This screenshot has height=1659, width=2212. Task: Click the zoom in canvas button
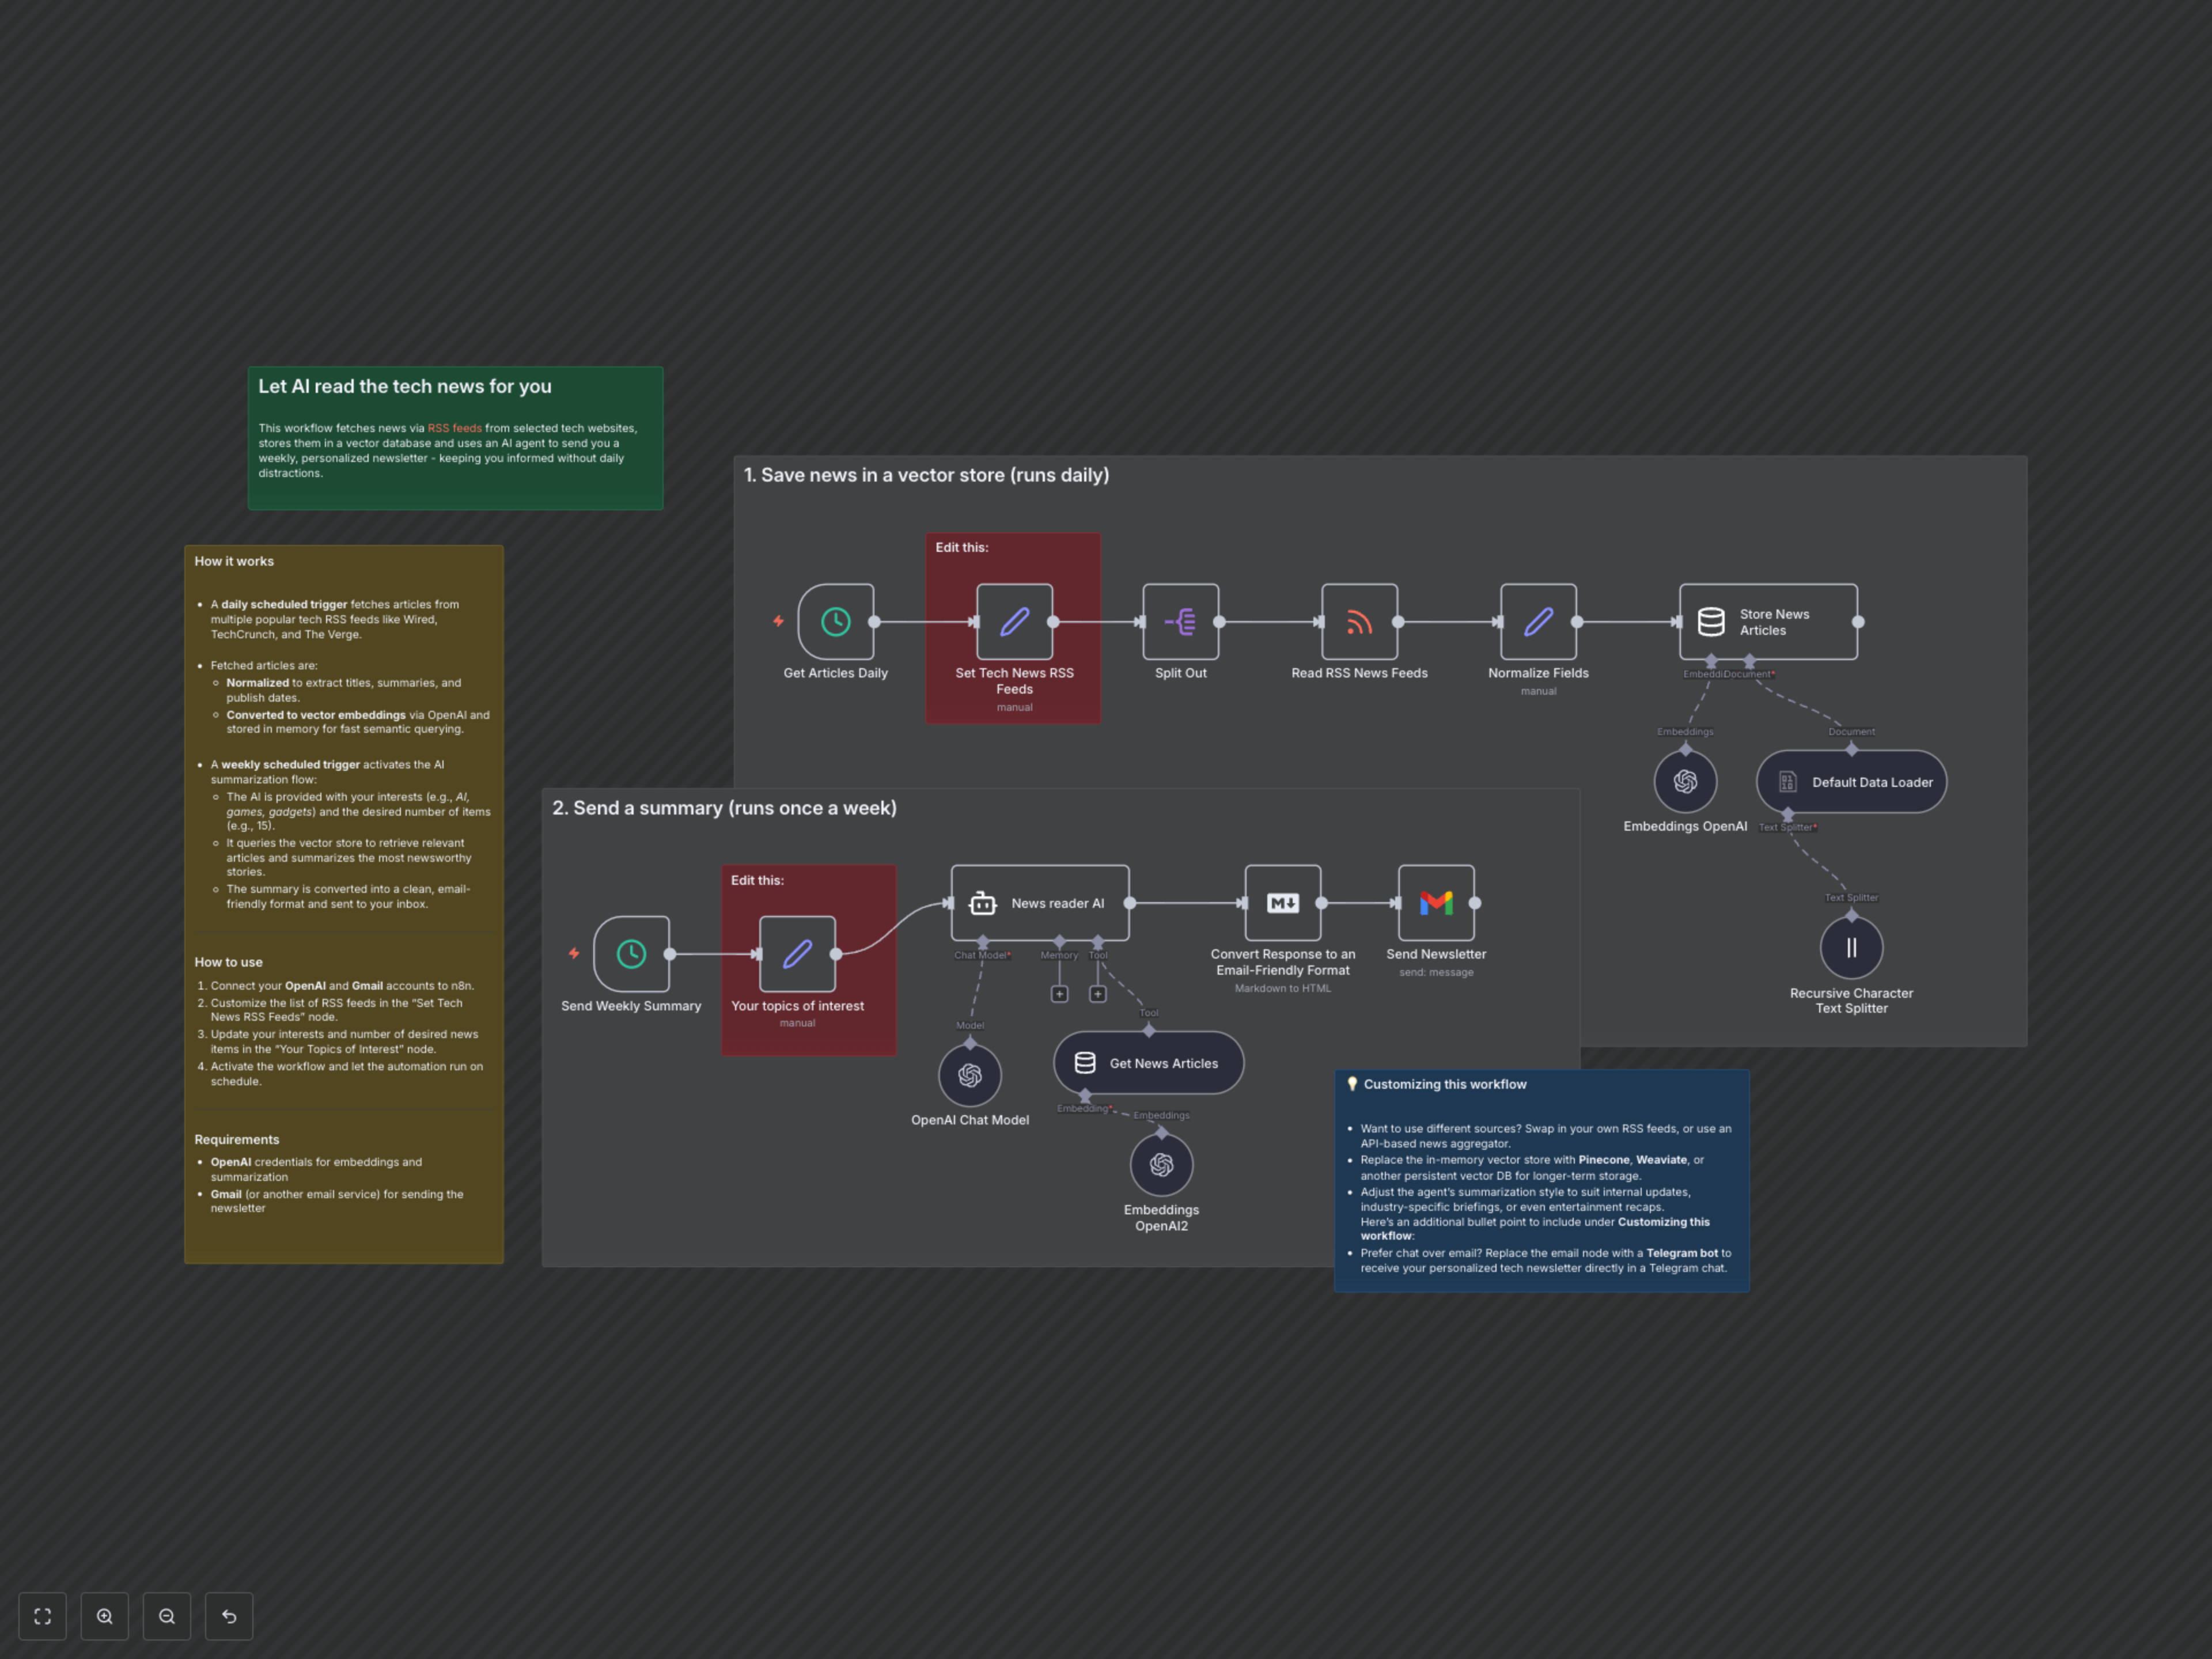(105, 1616)
